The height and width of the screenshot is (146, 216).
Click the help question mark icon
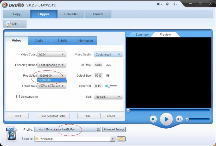click(x=175, y=4)
